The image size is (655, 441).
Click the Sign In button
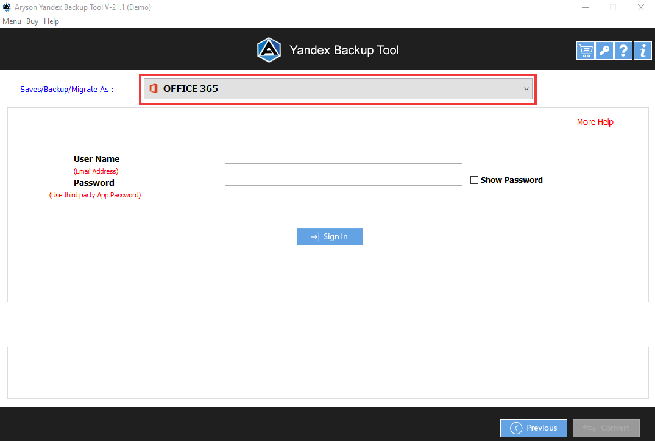330,237
